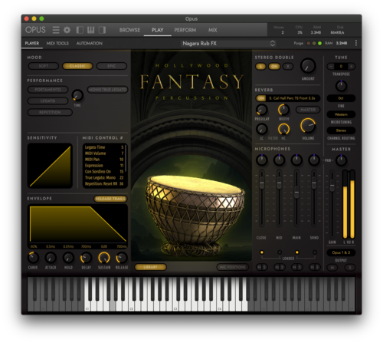Image resolution: width=383 pixels, height=343 pixels.
Task: Decrease transpose with minus button
Action: [331, 66]
